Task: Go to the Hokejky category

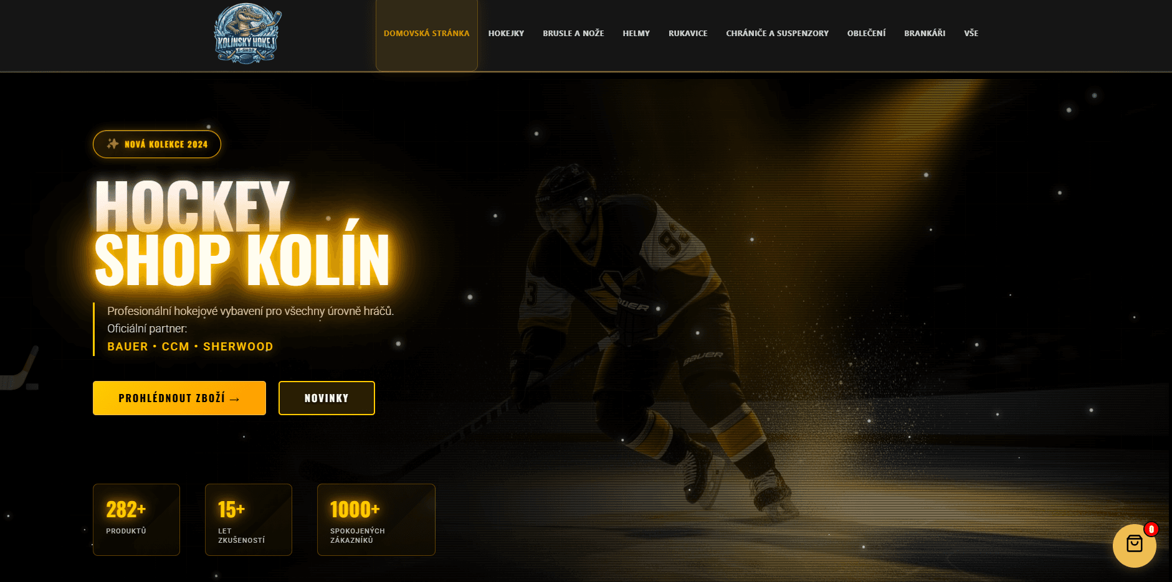Action: [506, 34]
